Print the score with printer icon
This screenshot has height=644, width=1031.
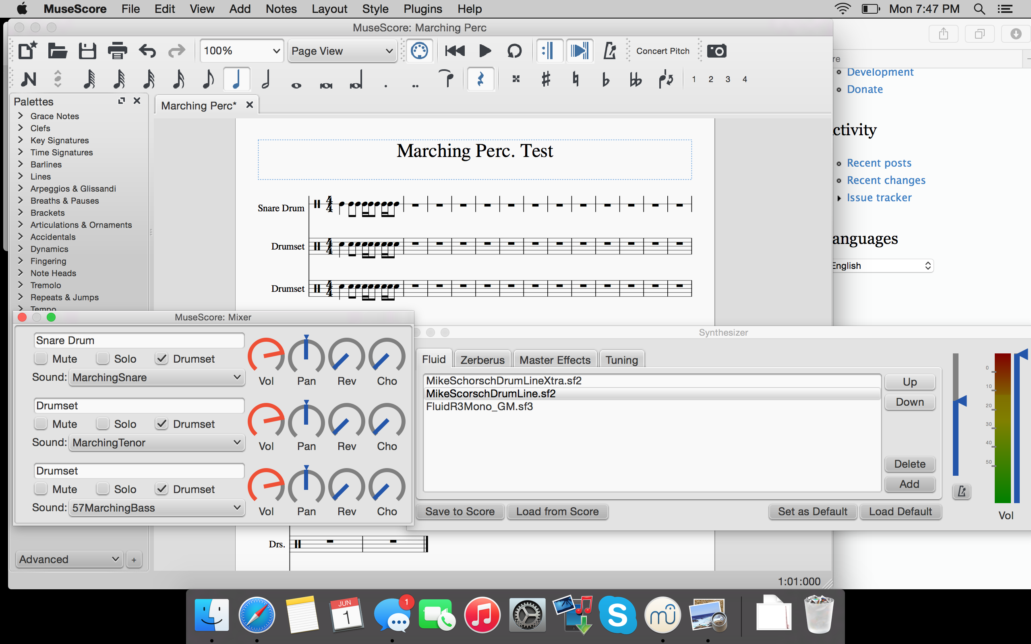pos(117,51)
